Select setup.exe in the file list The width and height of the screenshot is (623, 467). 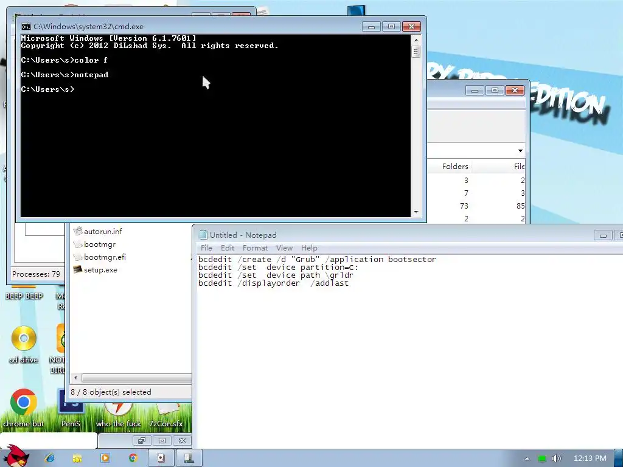[96, 269]
